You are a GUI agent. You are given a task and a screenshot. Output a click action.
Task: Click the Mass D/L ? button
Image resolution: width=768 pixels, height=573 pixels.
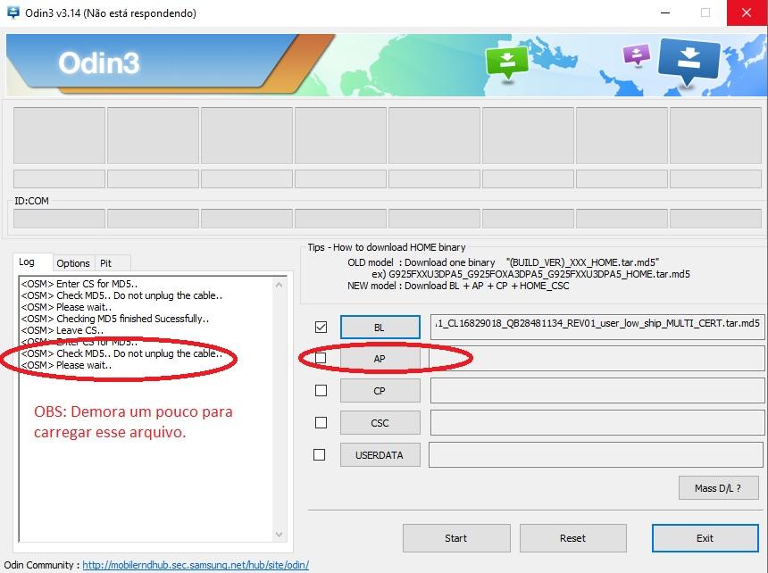[x=718, y=488]
